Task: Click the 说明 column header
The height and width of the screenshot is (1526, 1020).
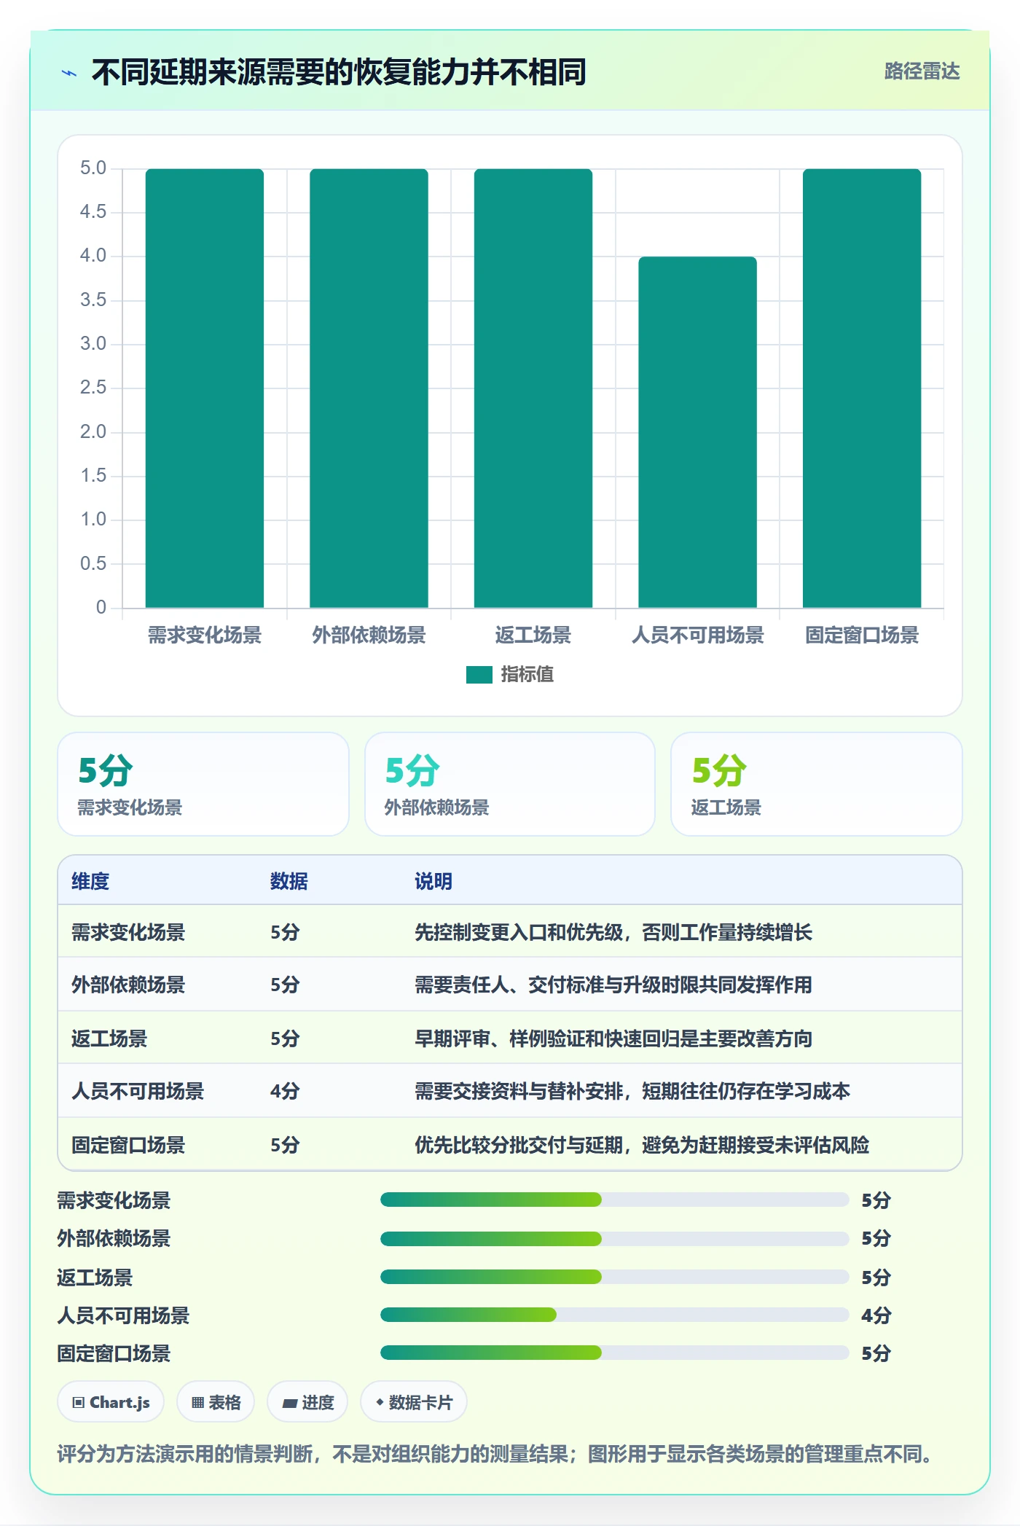Action: click(433, 881)
